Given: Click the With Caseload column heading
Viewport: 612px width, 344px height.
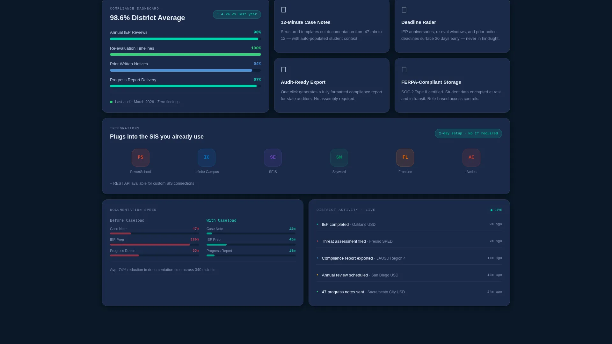Looking at the screenshot, I should [221, 221].
